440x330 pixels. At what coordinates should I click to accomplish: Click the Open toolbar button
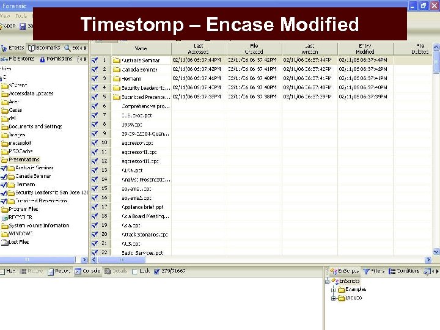point(8,26)
